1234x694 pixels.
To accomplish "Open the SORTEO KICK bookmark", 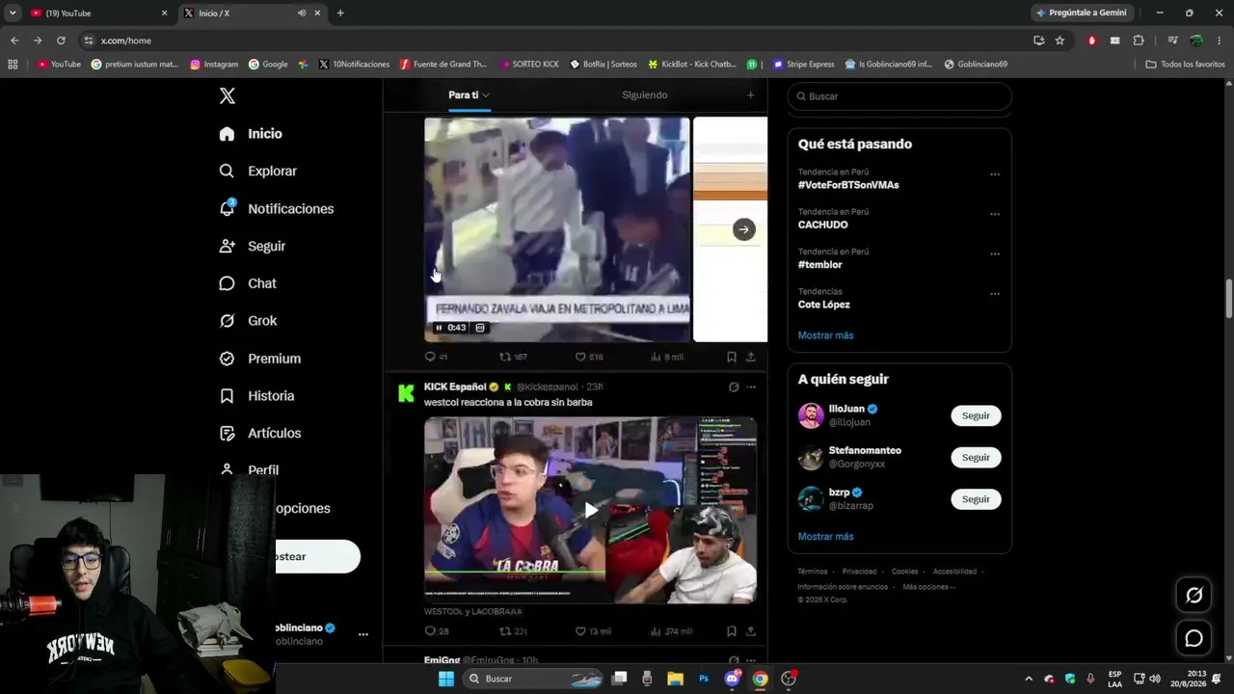I will [529, 65].
